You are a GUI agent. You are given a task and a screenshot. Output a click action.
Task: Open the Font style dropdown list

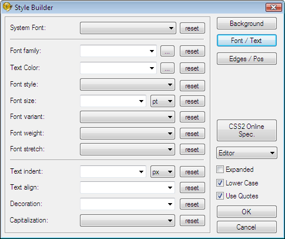[128, 85]
